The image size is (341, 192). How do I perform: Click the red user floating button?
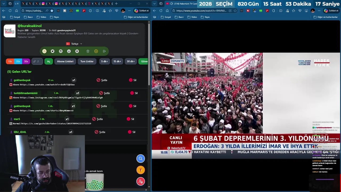(x=141, y=182)
